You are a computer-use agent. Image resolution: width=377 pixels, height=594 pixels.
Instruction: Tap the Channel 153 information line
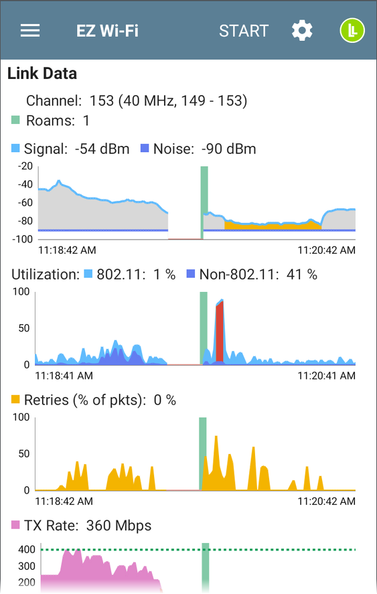[137, 100]
